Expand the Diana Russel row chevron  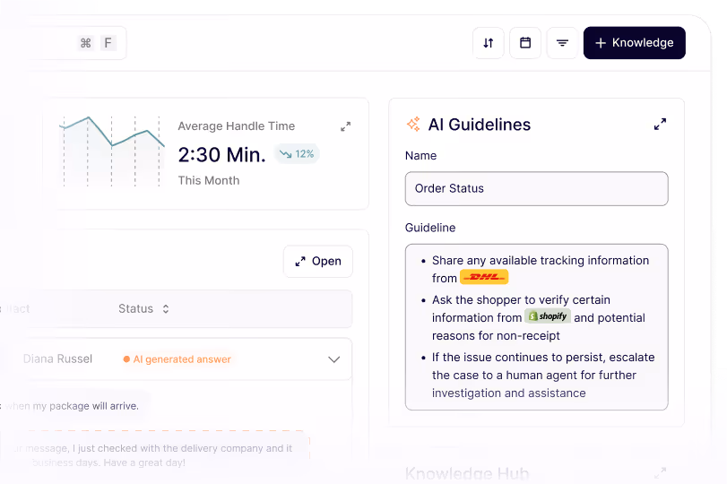[x=333, y=359]
